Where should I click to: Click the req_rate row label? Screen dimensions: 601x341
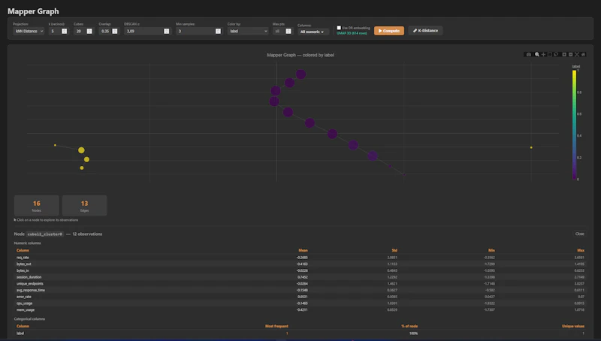pyautogui.click(x=23, y=258)
